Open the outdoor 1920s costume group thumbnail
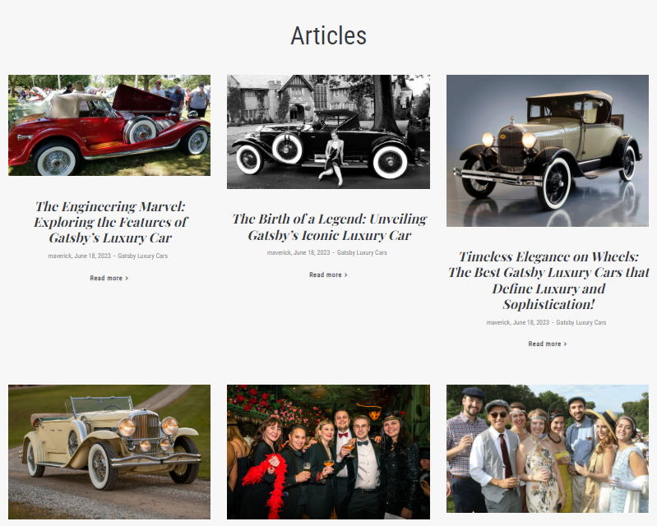Image resolution: width=657 pixels, height=526 pixels. [547, 451]
